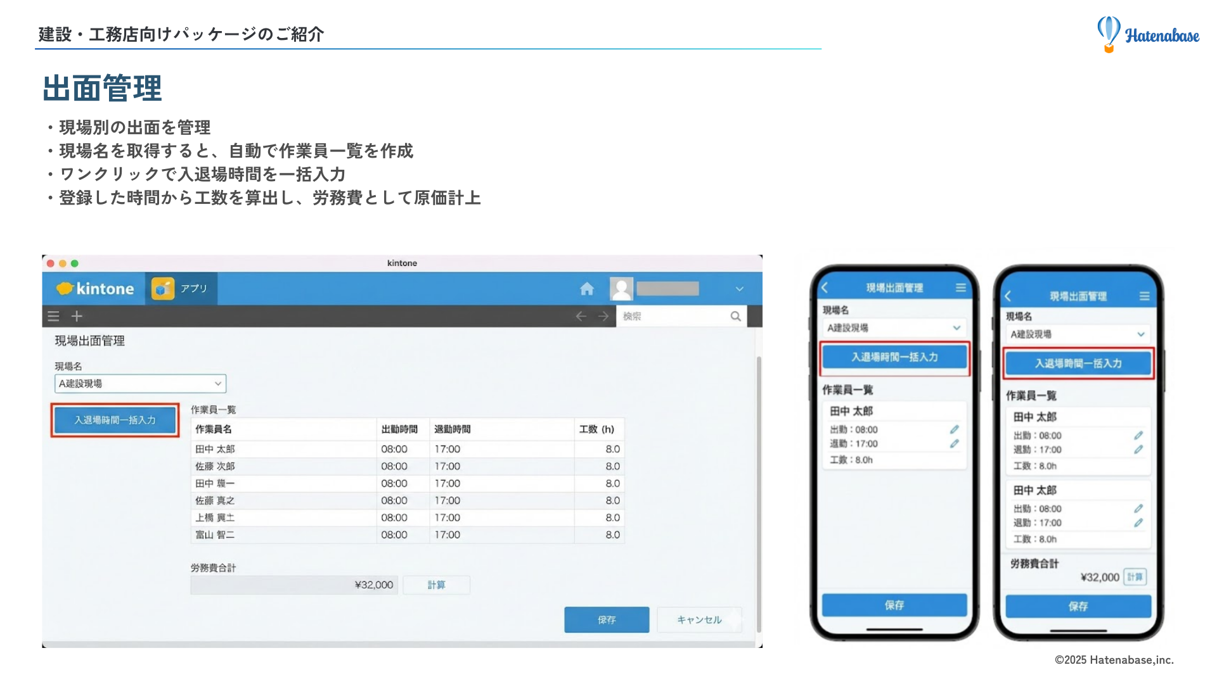1217x684 pixels.
Task: Click the search magnifier icon
Action: click(x=735, y=316)
